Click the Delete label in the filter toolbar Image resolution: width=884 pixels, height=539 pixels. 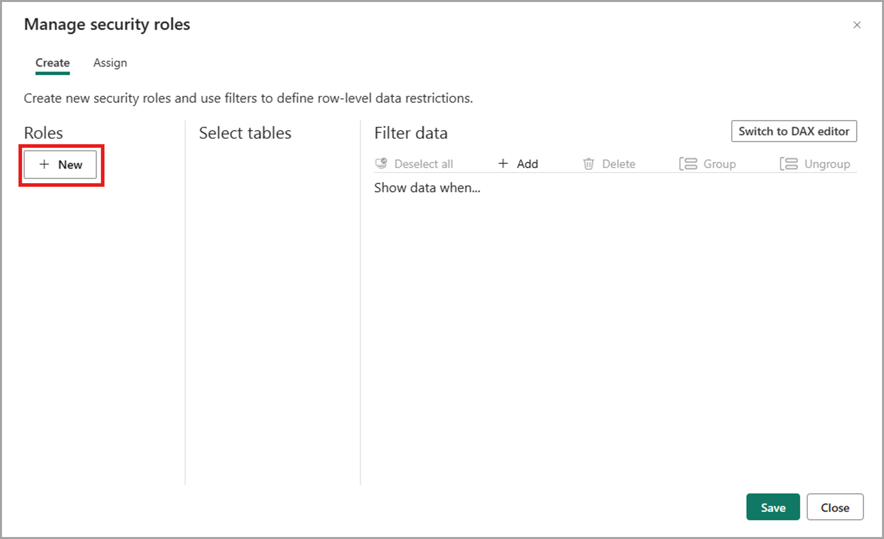point(619,164)
